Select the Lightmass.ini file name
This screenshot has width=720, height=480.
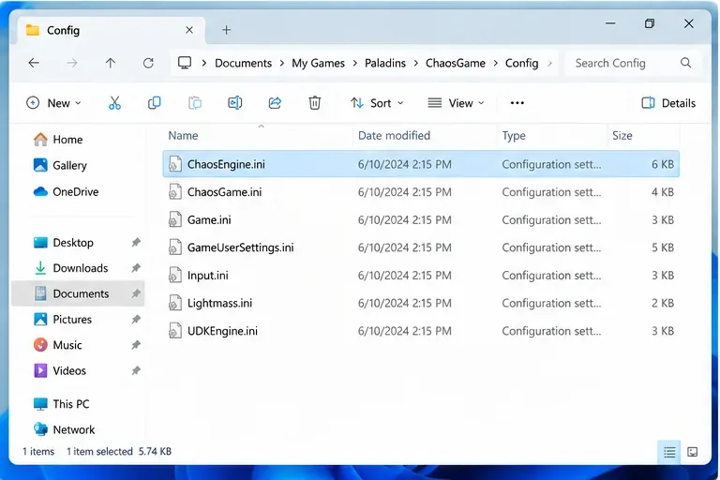(220, 303)
